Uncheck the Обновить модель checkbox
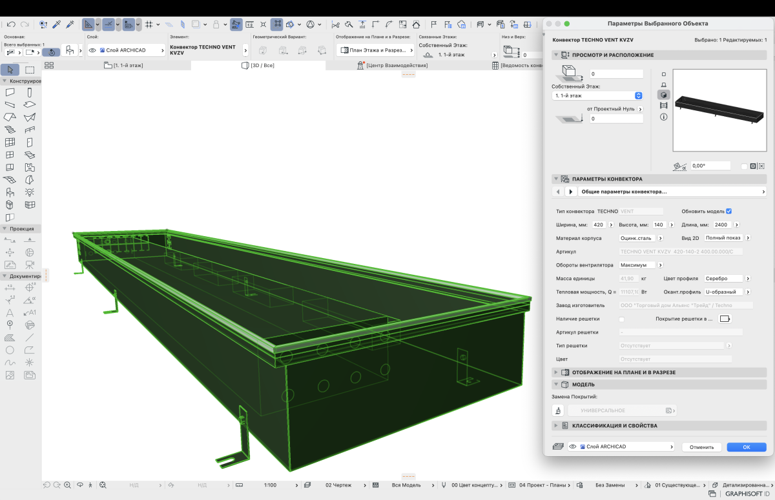775x500 pixels. click(x=728, y=211)
